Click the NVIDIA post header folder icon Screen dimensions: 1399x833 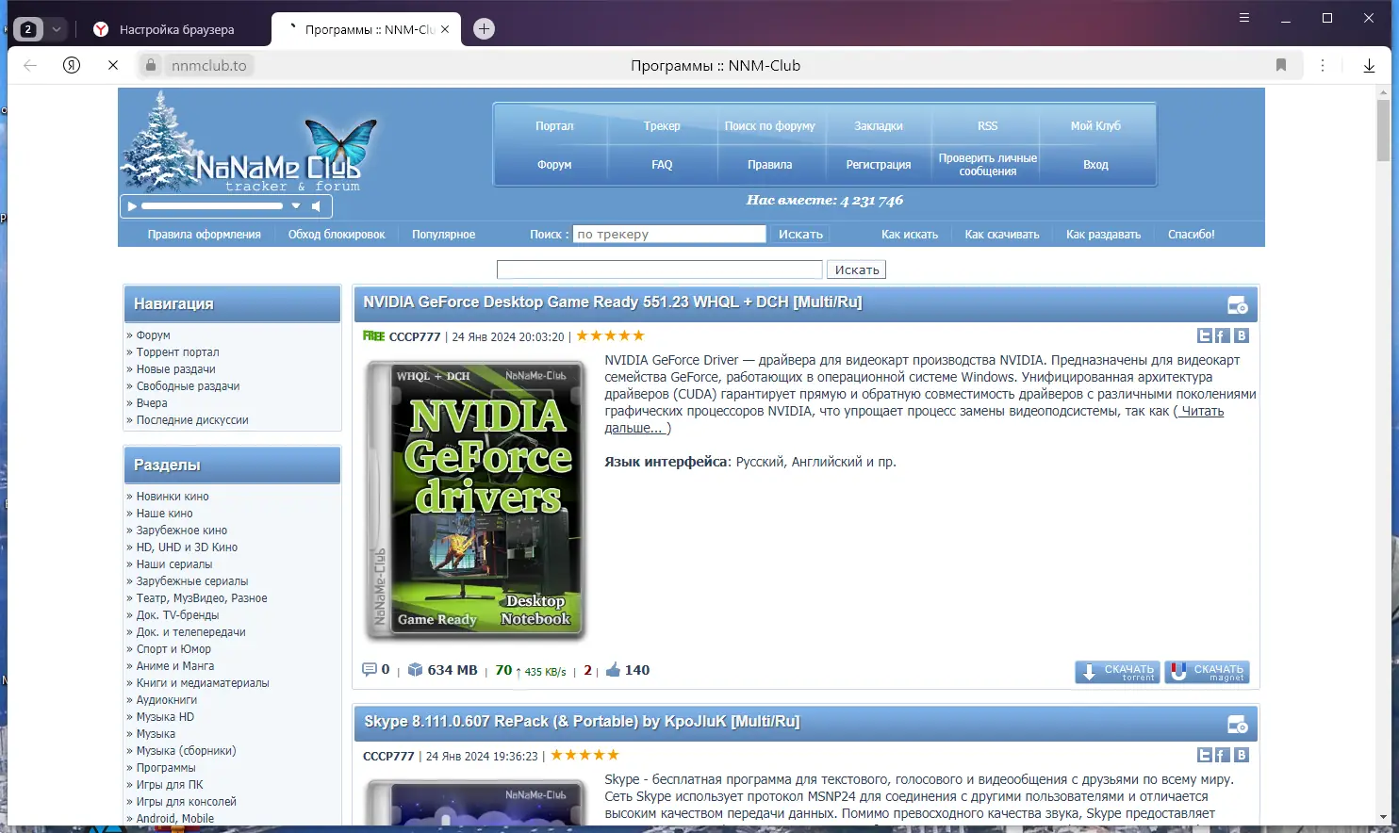coord(1237,305)
